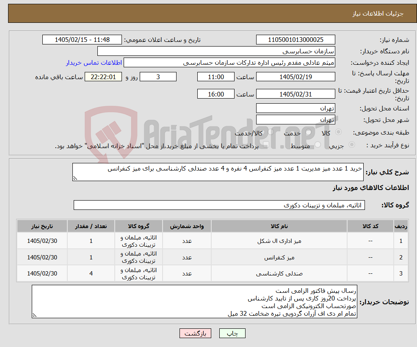This screenshot has height=347, width=417.
Task: Click the میز کنفرانس item cell
Action: pos(279,257)
